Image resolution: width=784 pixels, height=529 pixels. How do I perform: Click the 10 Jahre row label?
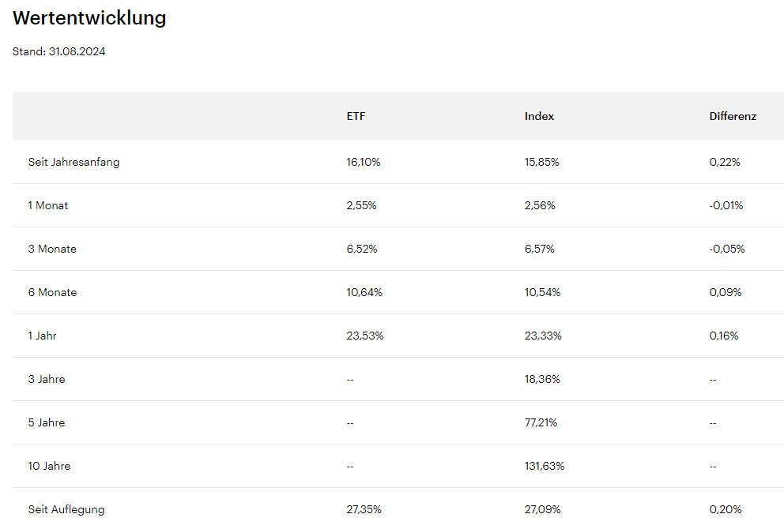point(49,466)
